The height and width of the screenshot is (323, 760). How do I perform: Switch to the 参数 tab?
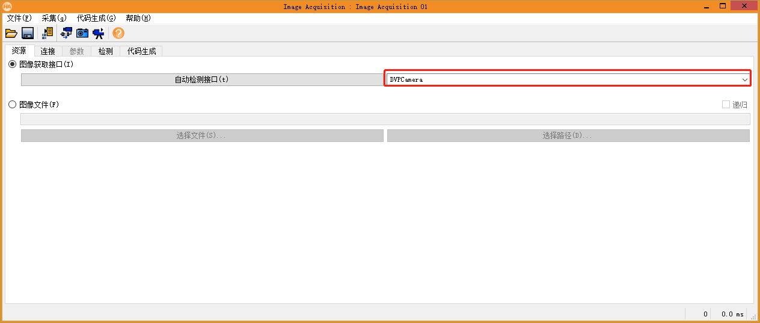click(77, 51)
